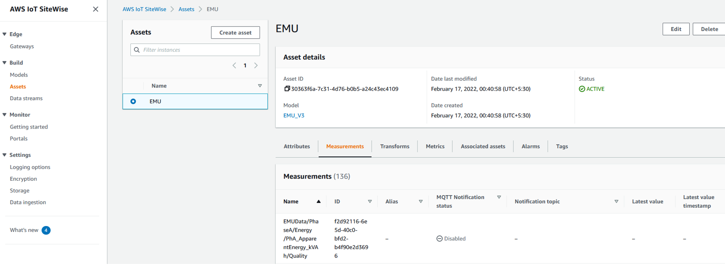Open Portals in the sidebar
The height and width of the screenshot is (277, 725).
pos(19,139)
